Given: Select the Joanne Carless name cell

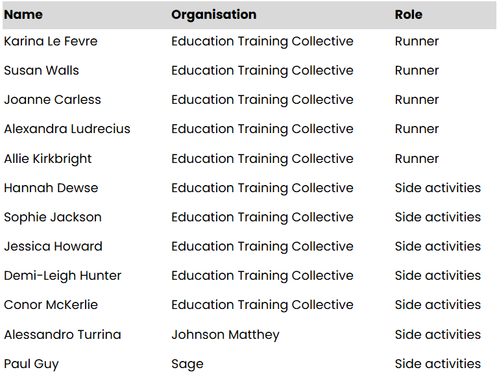Looking at the screenshot, I should (53, 99).
